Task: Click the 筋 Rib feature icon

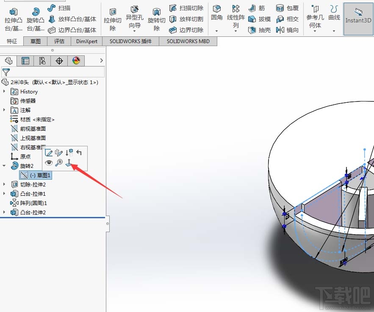Action: click(257, 8)
